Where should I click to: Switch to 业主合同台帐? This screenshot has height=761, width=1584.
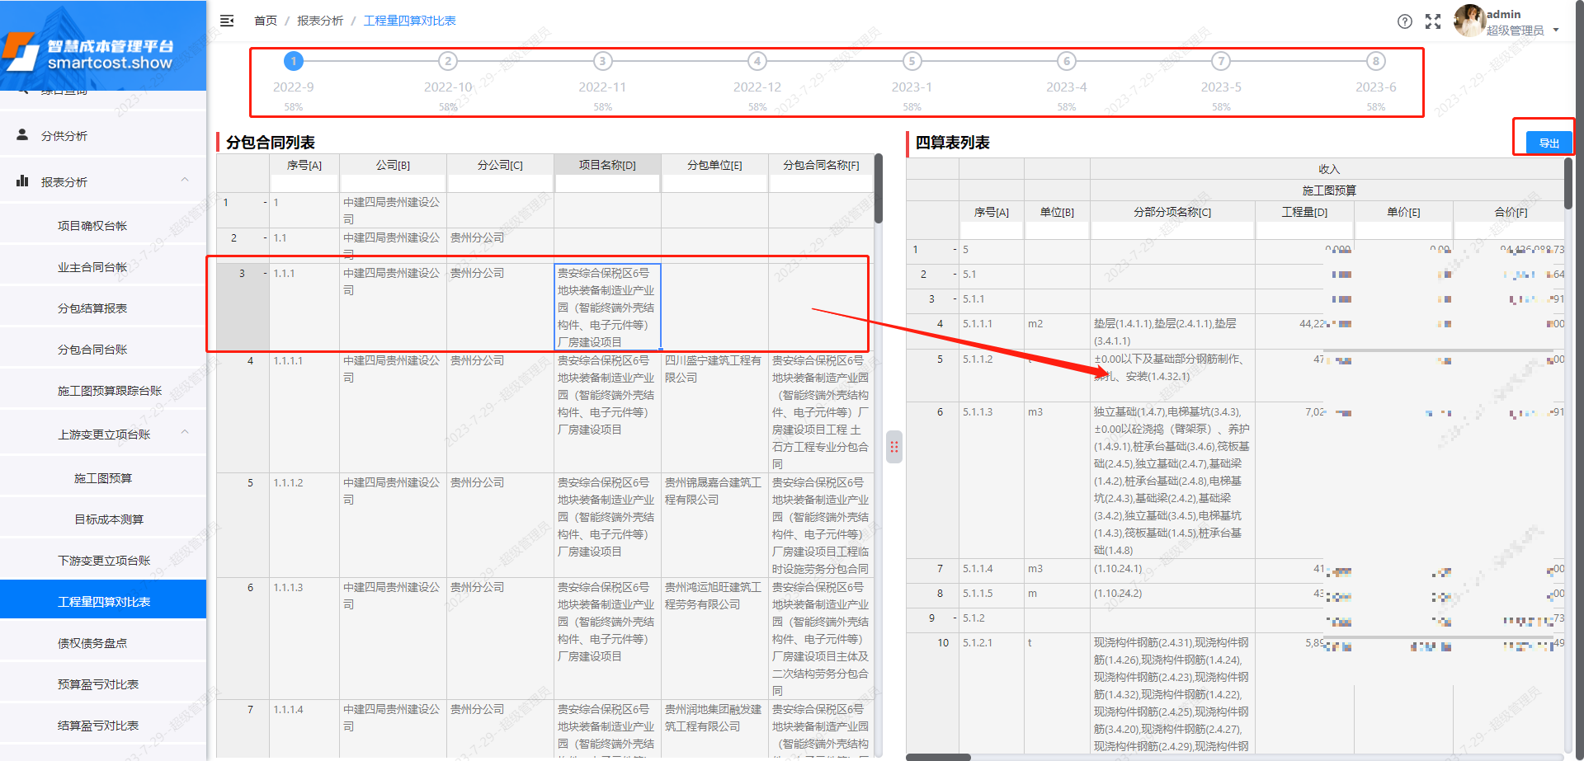(105, 265)
